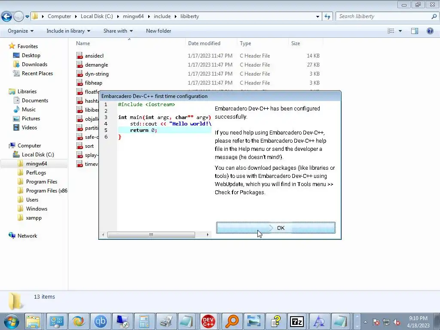Screen dimensions: 440x330
Task: Open the printer/fax taskbar icon
Action: (x=166, y=321)
